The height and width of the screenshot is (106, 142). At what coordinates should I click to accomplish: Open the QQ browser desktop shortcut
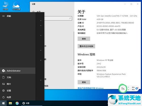click(x=16, y=6)
